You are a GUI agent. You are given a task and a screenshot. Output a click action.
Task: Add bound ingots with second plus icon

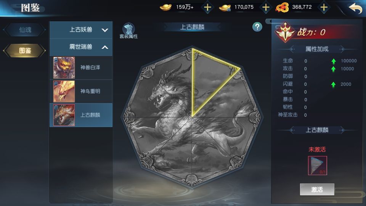(266, 7)
